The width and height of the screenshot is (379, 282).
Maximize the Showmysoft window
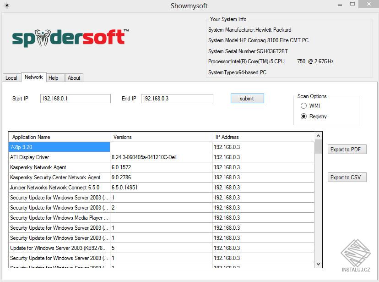[352, 4]
